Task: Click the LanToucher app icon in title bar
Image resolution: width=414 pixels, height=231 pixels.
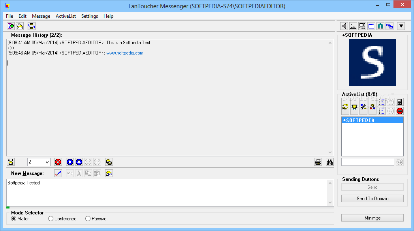Action: click(x=8, y=6)
